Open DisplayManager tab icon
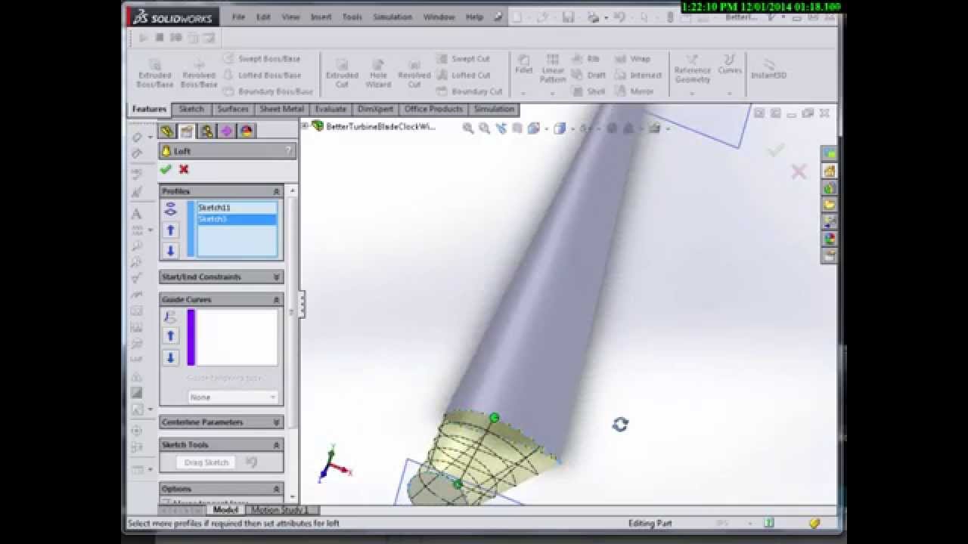Viewport: 968px width, 544px height. (x=246, y=131)
